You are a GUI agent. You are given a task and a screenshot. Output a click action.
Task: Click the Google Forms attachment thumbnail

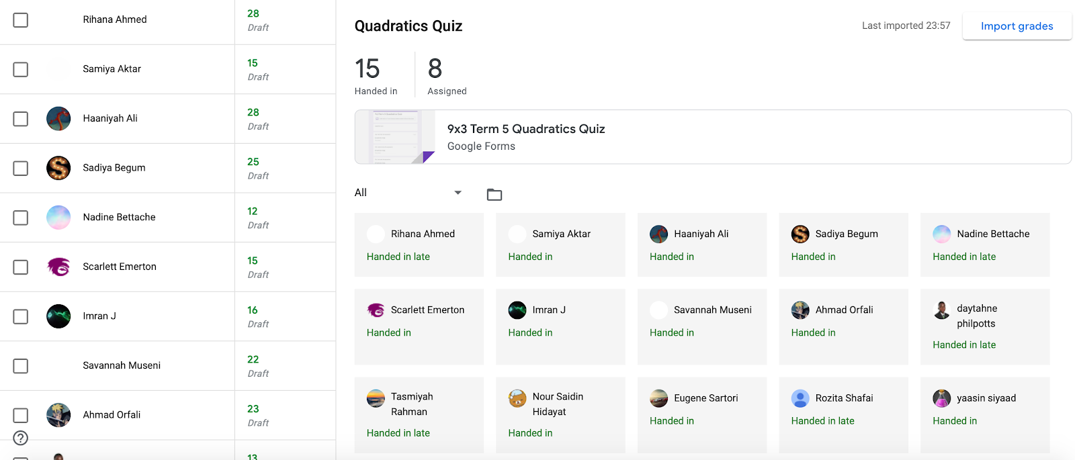395,137
